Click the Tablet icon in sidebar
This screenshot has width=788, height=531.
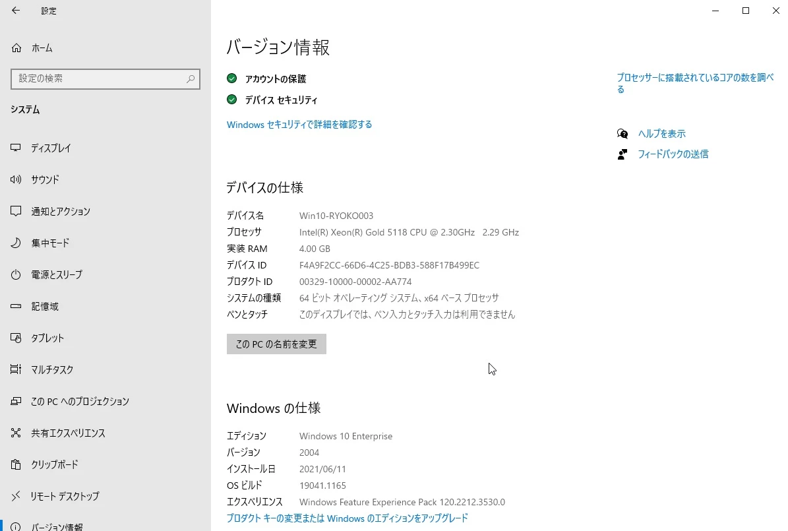pyautogui.click(x=16, y=338)
